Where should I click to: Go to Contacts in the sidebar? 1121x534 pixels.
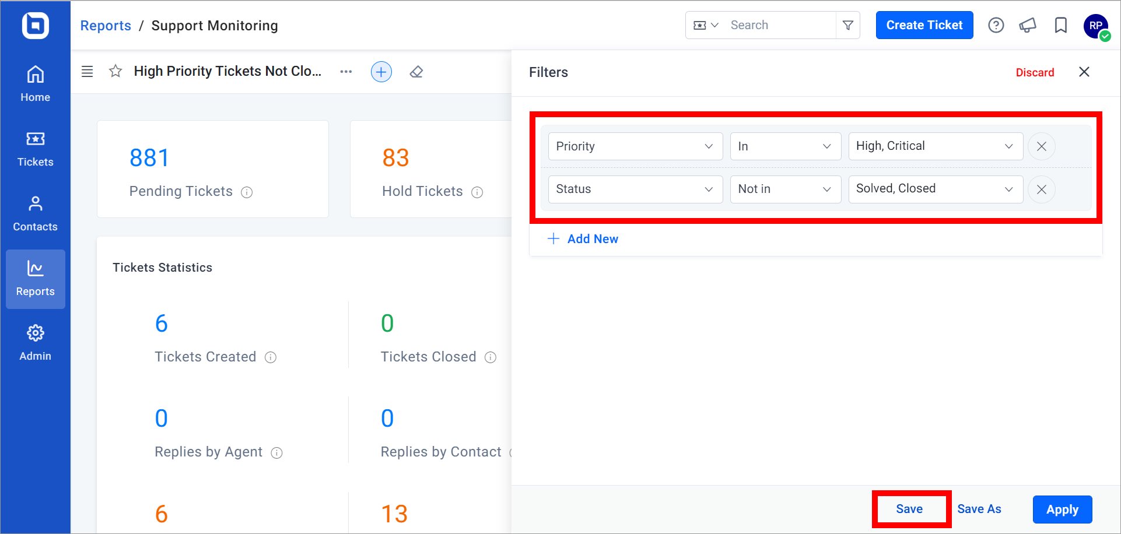click(x=35, y=214)
